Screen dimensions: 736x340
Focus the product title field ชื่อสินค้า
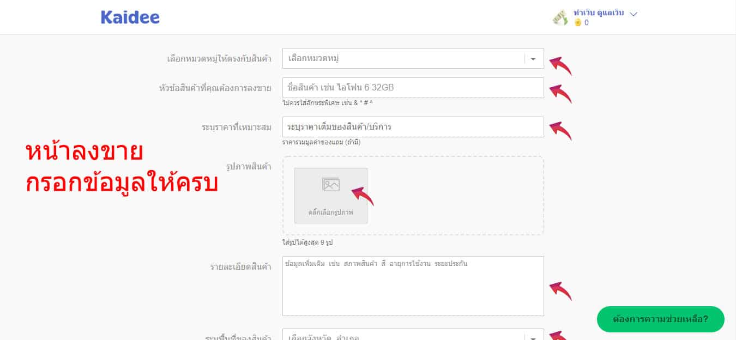(x=413, y=88)
